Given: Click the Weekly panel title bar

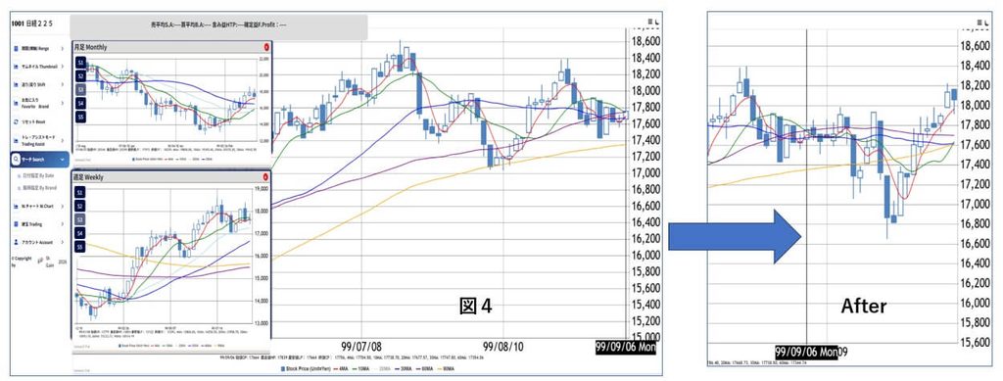Looking at the screenshot, I should pyautogui.click(x=172, y=176).
